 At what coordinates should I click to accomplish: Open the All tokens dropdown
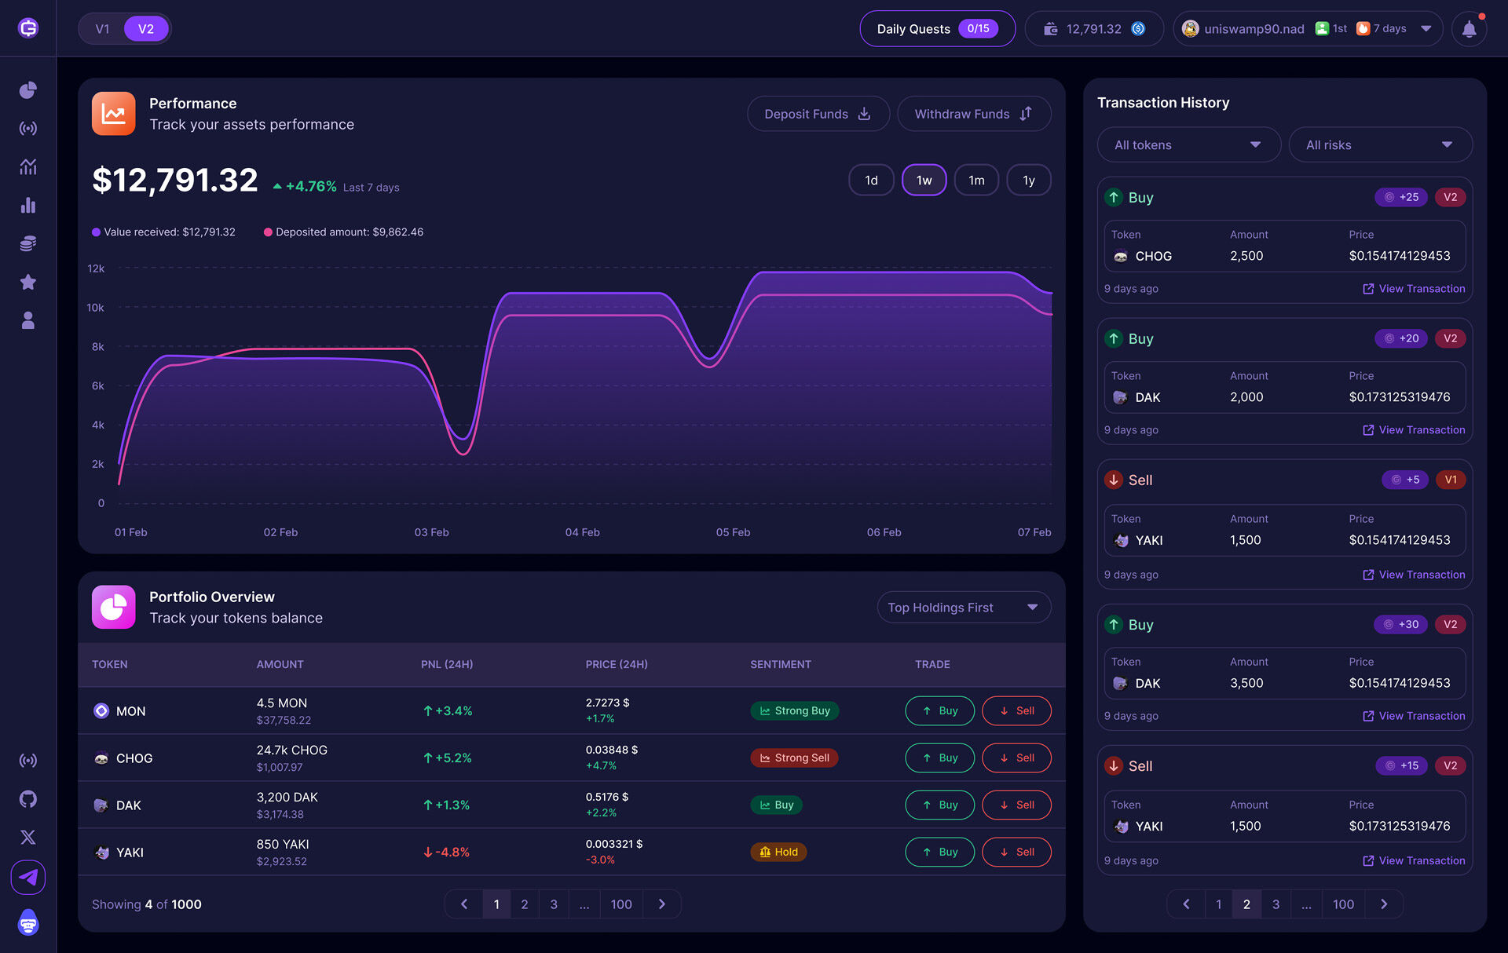(x=1188, y=144)
